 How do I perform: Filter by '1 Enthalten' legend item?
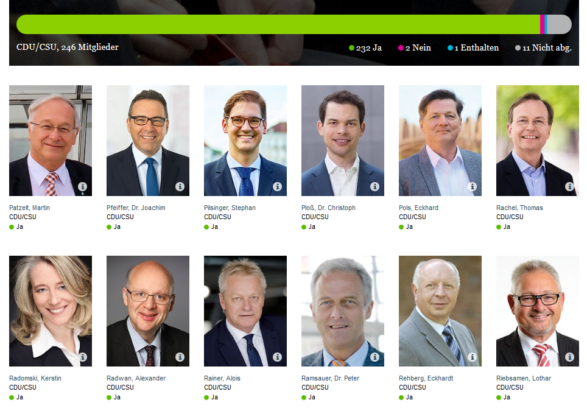pyautogui.click(x=473, y=48)
